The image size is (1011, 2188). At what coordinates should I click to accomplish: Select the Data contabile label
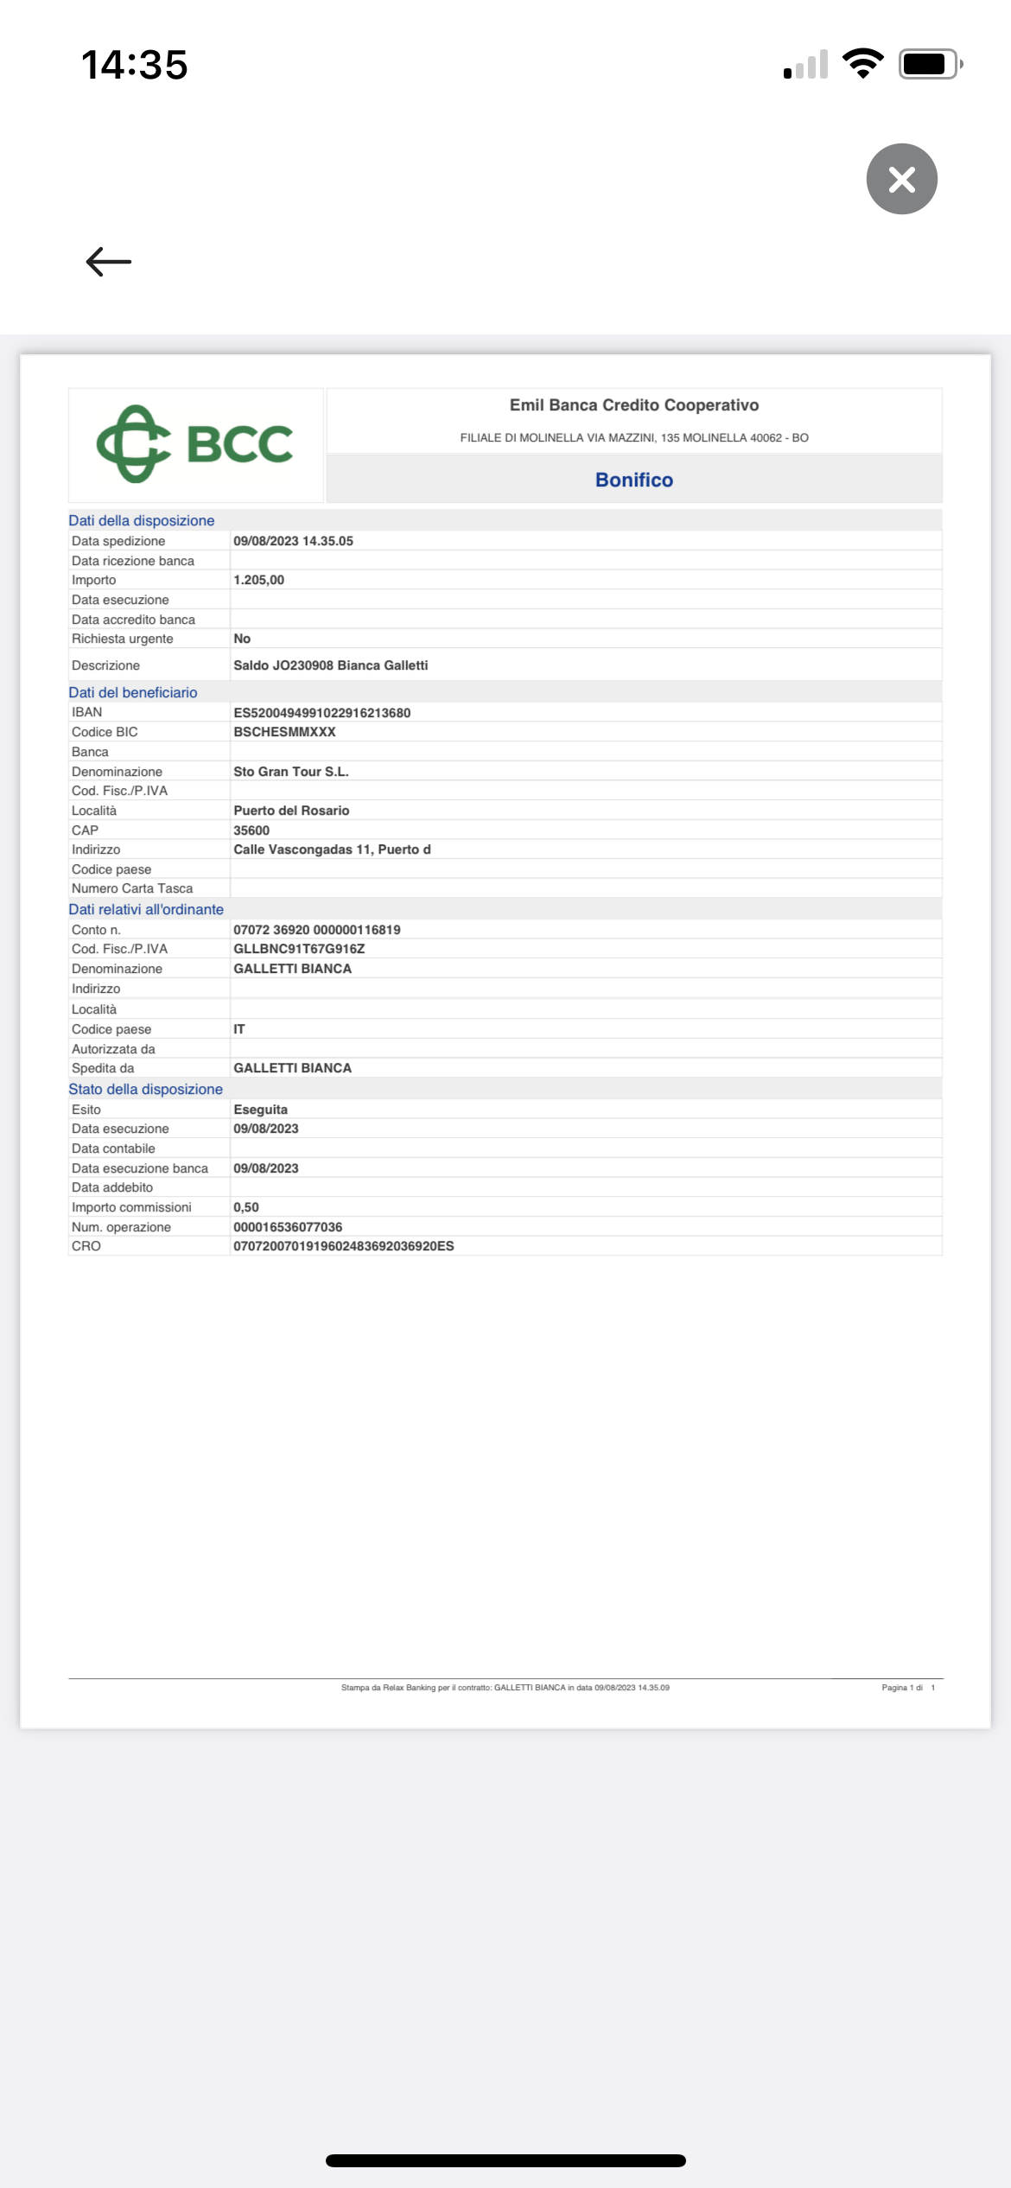113,1148
